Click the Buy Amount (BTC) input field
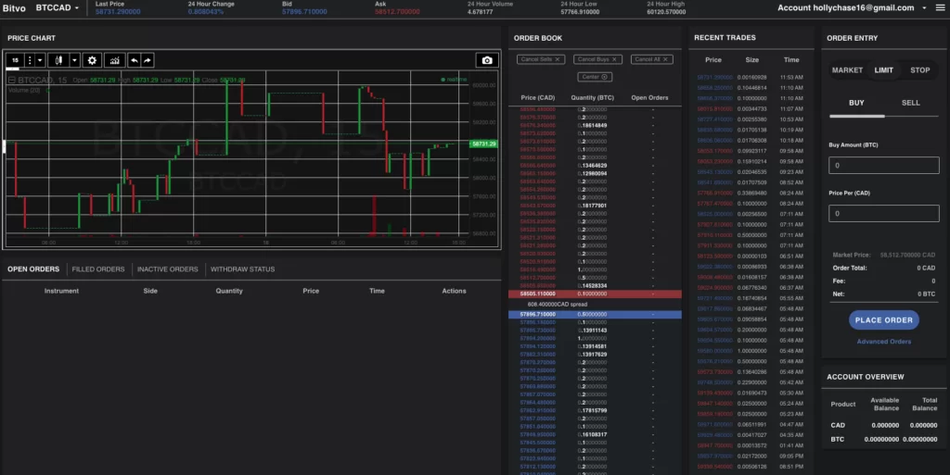 tap(883, 165)
